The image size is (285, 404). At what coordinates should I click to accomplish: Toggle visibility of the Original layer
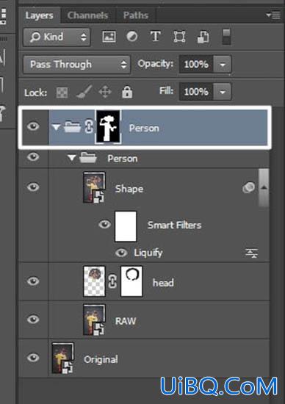[x=33, y=358]
